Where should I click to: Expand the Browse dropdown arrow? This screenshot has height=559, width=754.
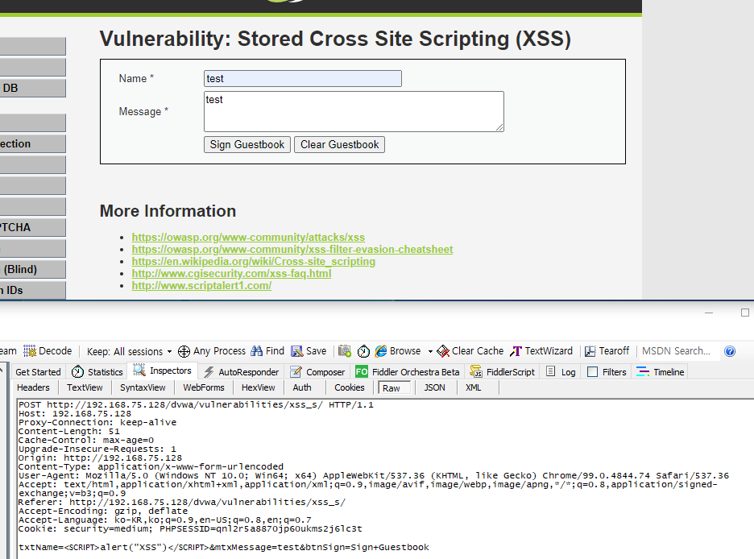(430, 351)
